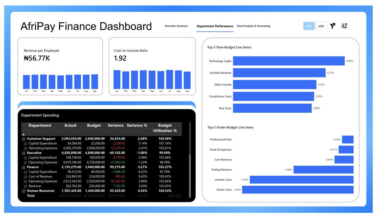The height and width of the screenshot is (219, 377).
Task: Click the AfriPay Finance Dashboard title
Action: [86, 26]
